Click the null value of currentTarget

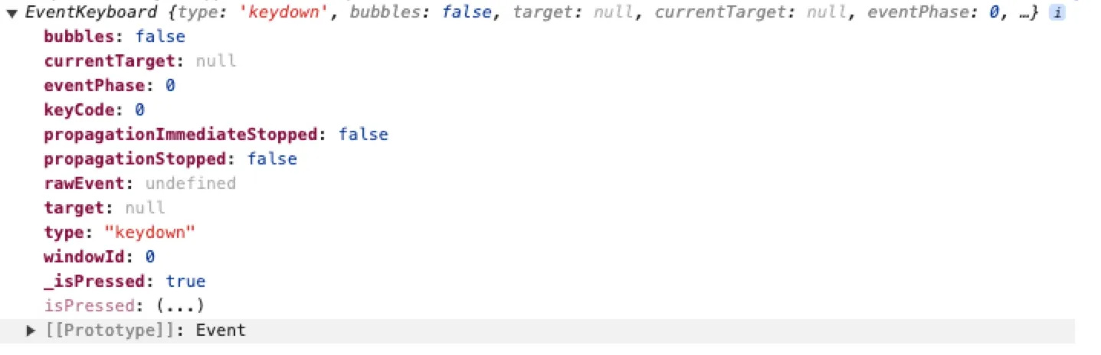[x=216, y=61]
